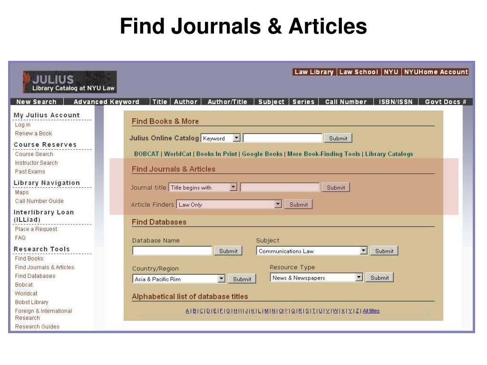Image resolution: width=487 pixels, height=365 pixels.
Task: Expand the Subject Communications Law dropdown
Action: click(x=312, y=251)
